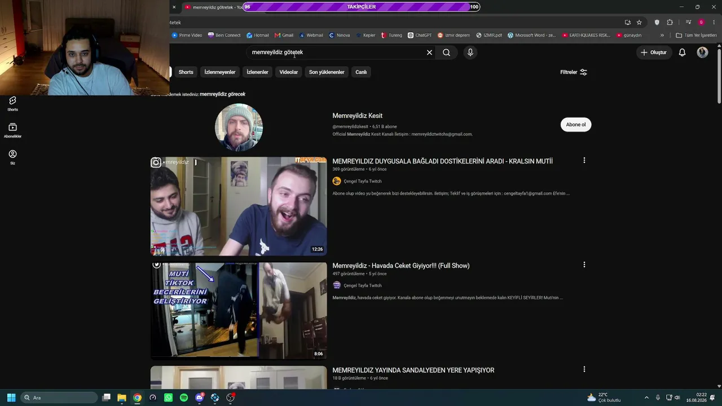Open the Prime Video bookmark
The image size is (722, 406).
click(187, 35)
